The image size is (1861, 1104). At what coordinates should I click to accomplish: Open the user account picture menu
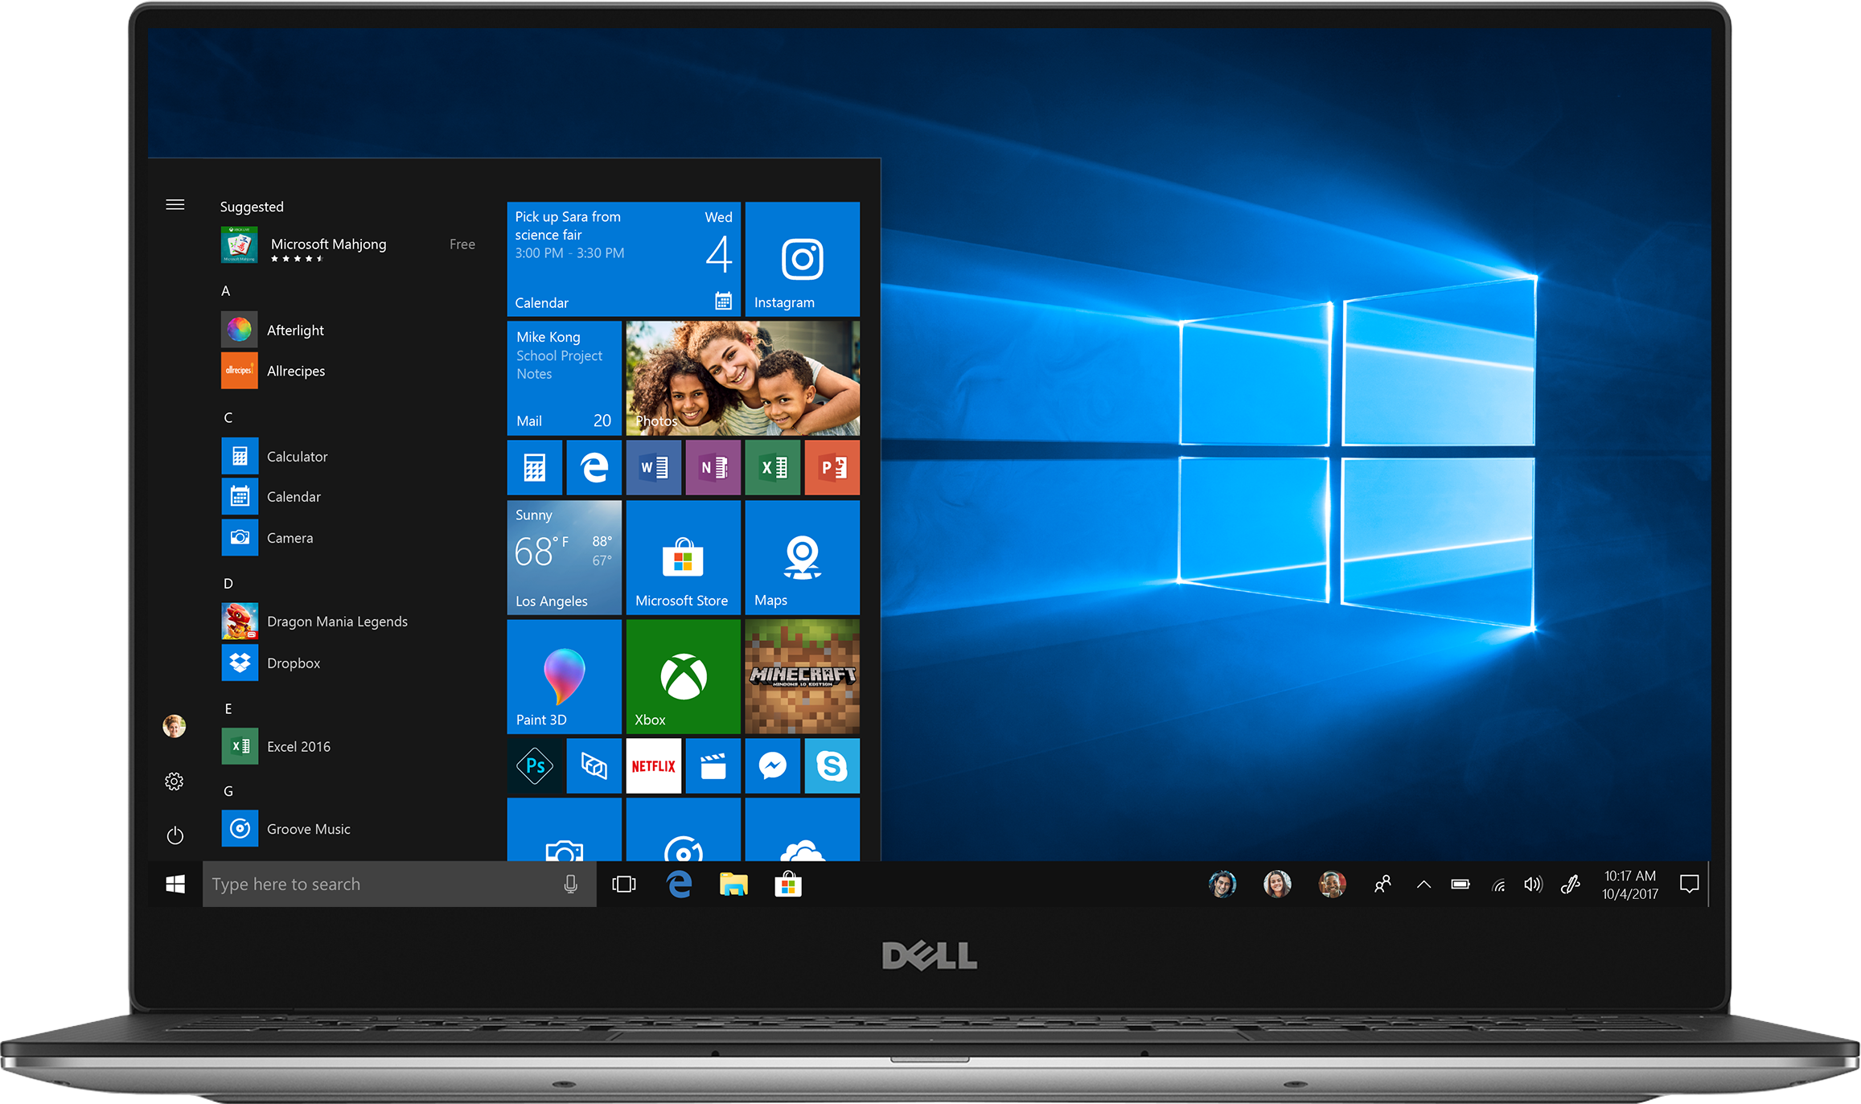(175, 726)
